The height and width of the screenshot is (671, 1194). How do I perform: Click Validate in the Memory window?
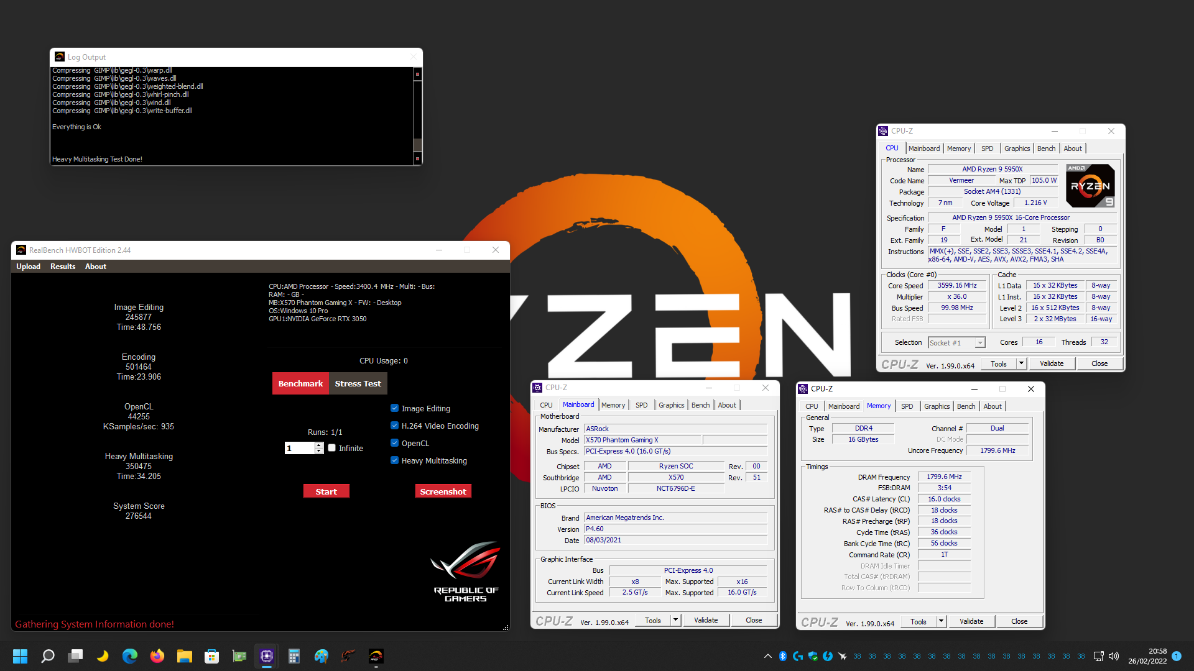[971, 621]
